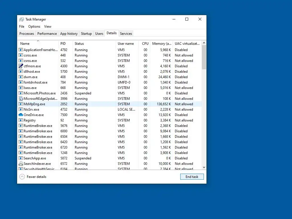Viewport: 292px width, 219px height.
Task: Click the LOCAL SE... user name cell
Action: (126, 109)
